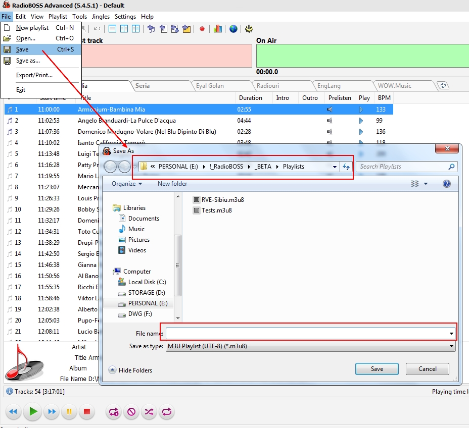Screen dimensions: 469x428
Task: Switch to the Eyal Golan playlist tab
Action: (210, 86)
